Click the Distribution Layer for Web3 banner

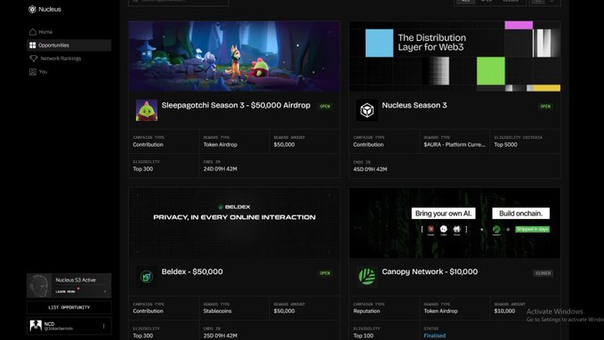[455, 56]
